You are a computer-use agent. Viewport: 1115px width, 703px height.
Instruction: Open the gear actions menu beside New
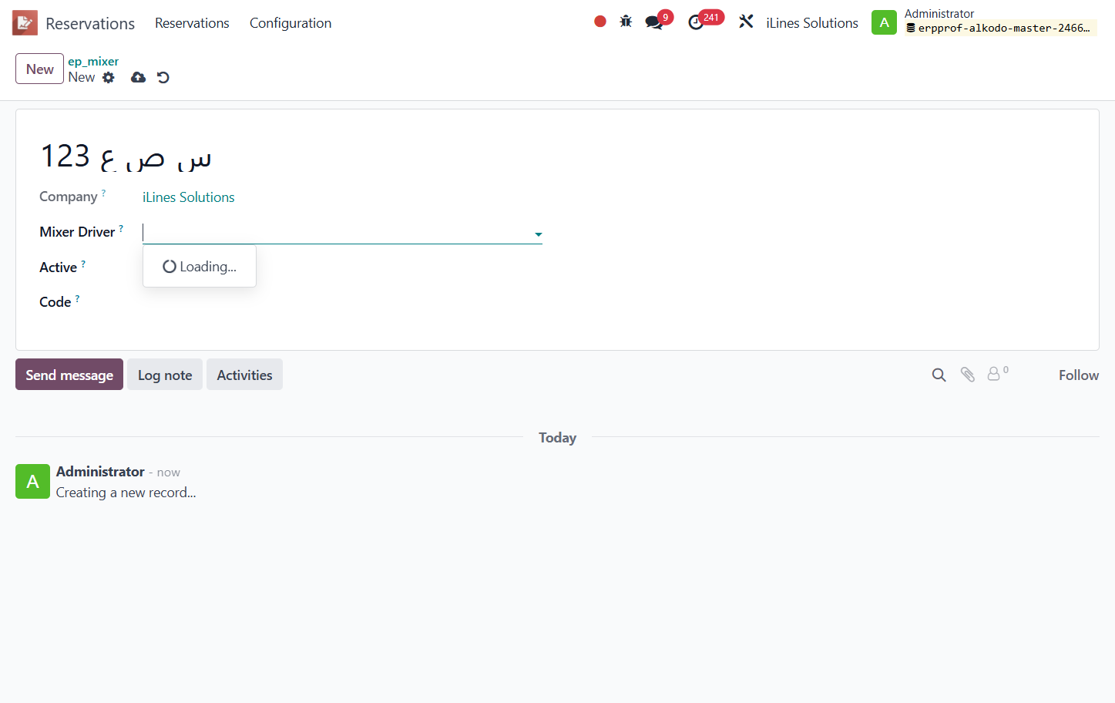(x=109, y=77)
